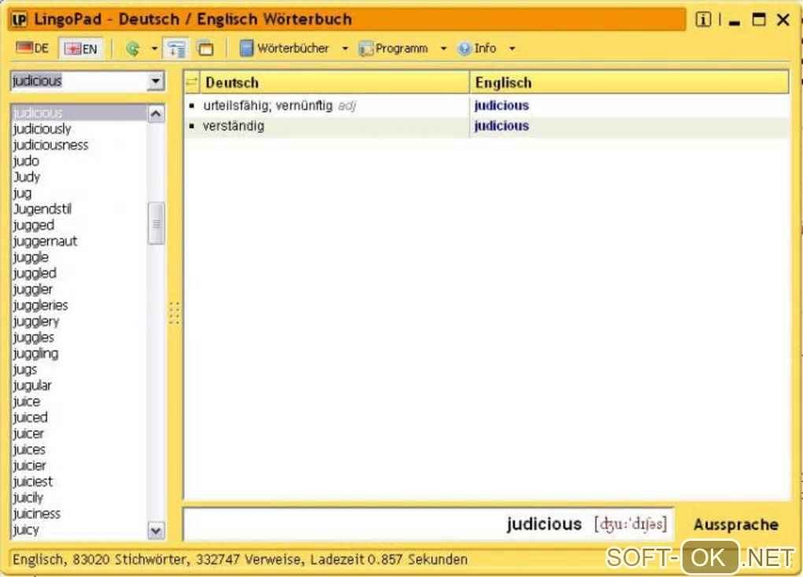This screenshot has width=803, height=577.
Task: Click the word list scroll up arrow
Action: pos(156,113)
